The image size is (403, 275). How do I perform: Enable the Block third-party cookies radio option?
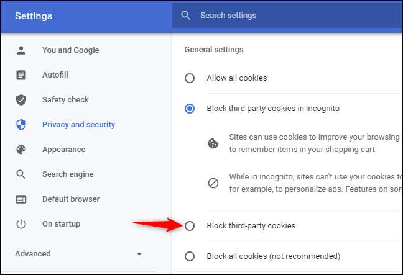(x=190, y=226)
